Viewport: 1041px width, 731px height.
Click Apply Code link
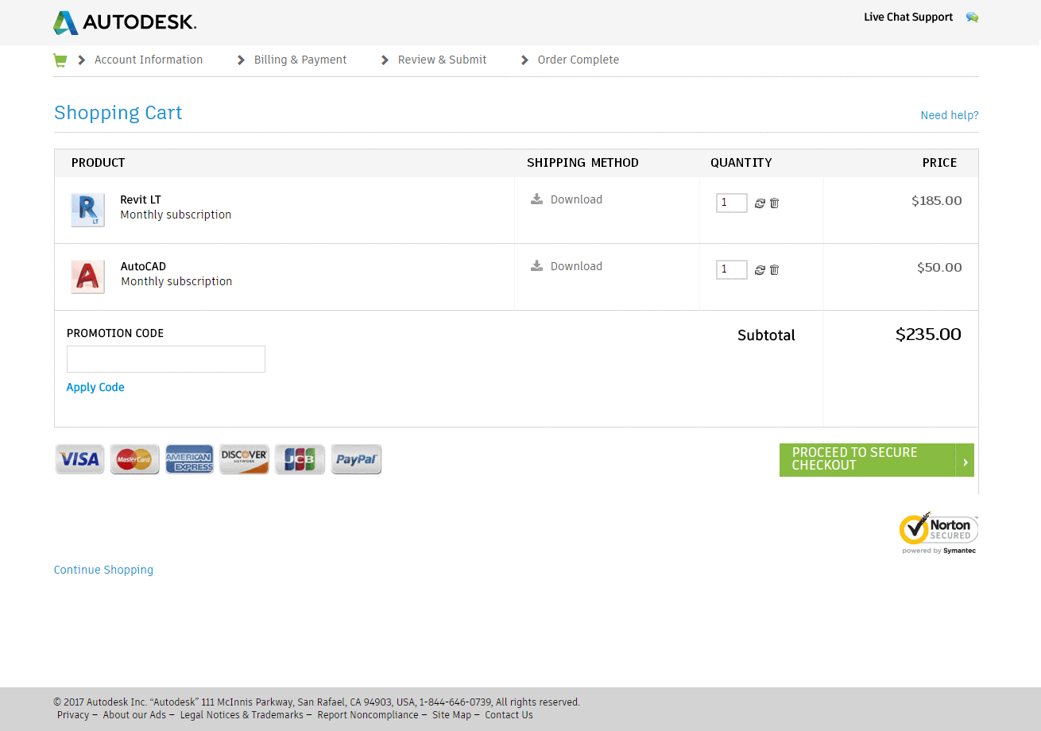(x=95, y=387)
